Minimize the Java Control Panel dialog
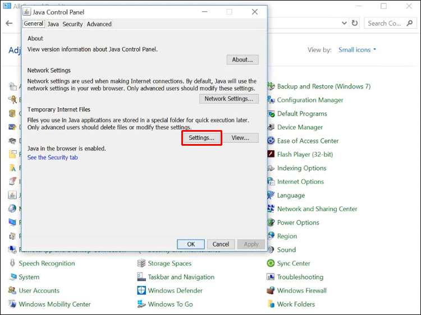This screenshot has height=315, width=421. [204, 12]
